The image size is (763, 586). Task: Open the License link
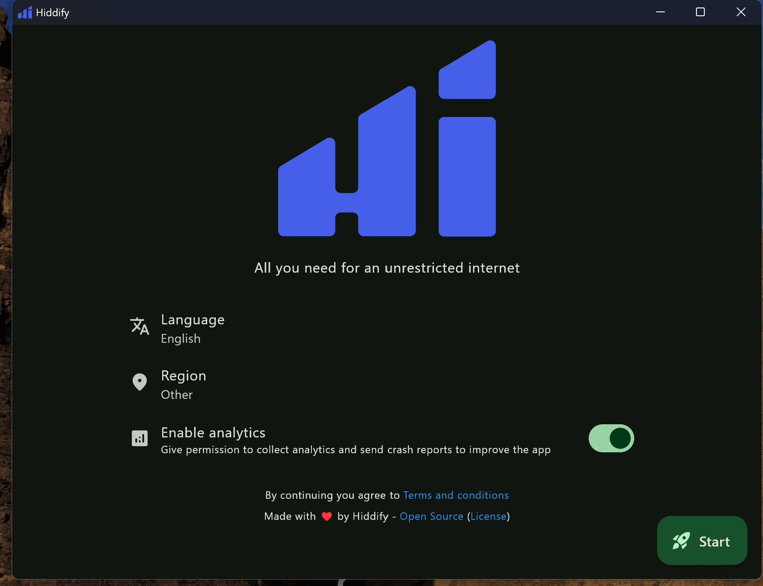488,516
